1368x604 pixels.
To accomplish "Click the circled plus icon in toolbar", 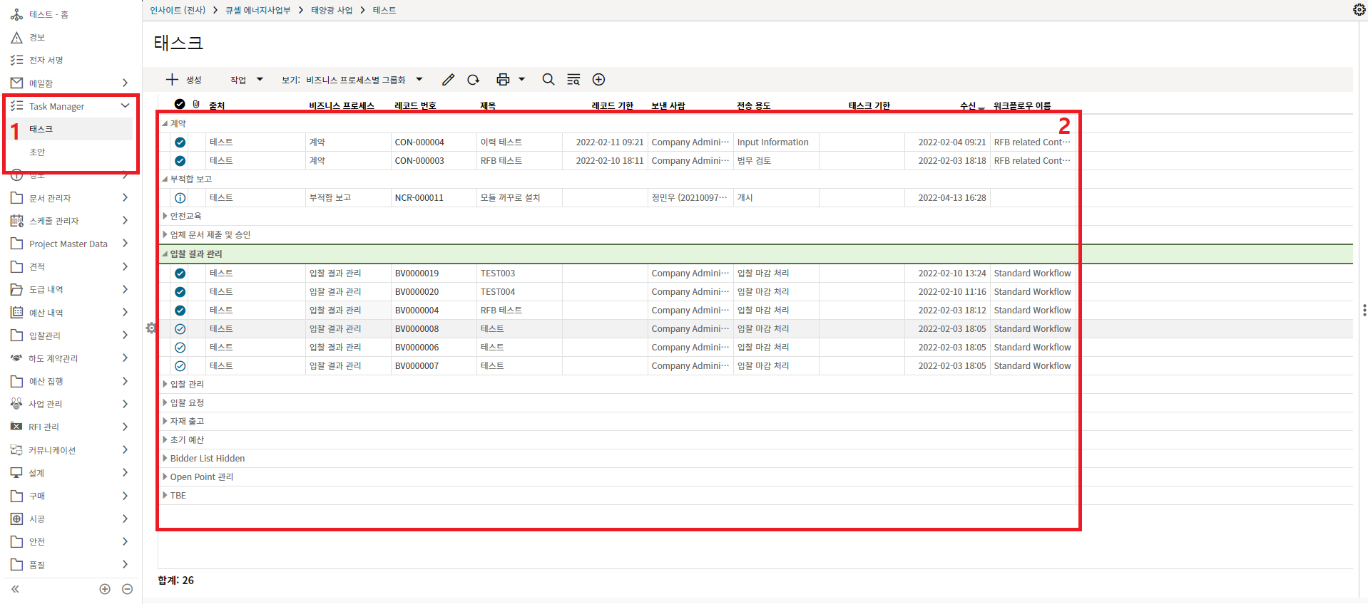I will pyautogui.click(x=598, y=80).
